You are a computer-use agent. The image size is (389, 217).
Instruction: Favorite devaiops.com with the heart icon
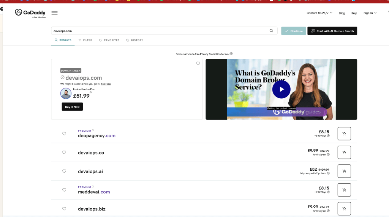(198, 63)
